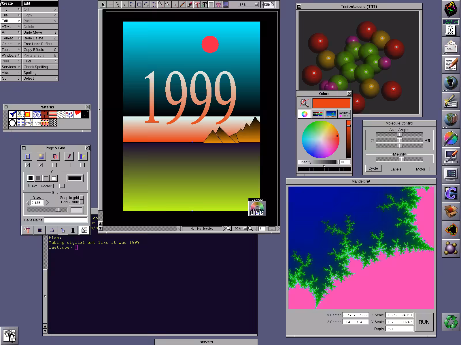Check the box under the slash icon
Viewport: 461px width, 345px height.
pyautogui.click(x=69, y=165)
